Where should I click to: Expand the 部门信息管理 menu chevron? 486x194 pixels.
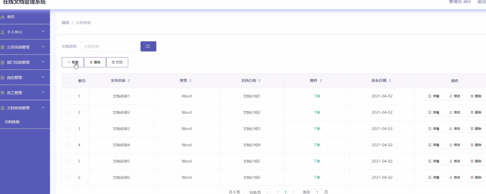click(43, 62)
